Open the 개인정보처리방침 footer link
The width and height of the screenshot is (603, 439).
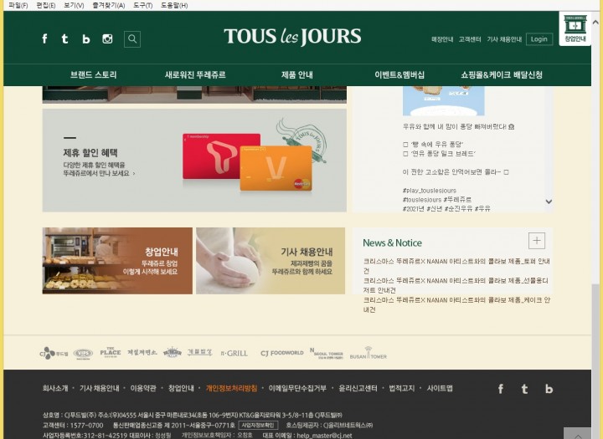[231, 389]
